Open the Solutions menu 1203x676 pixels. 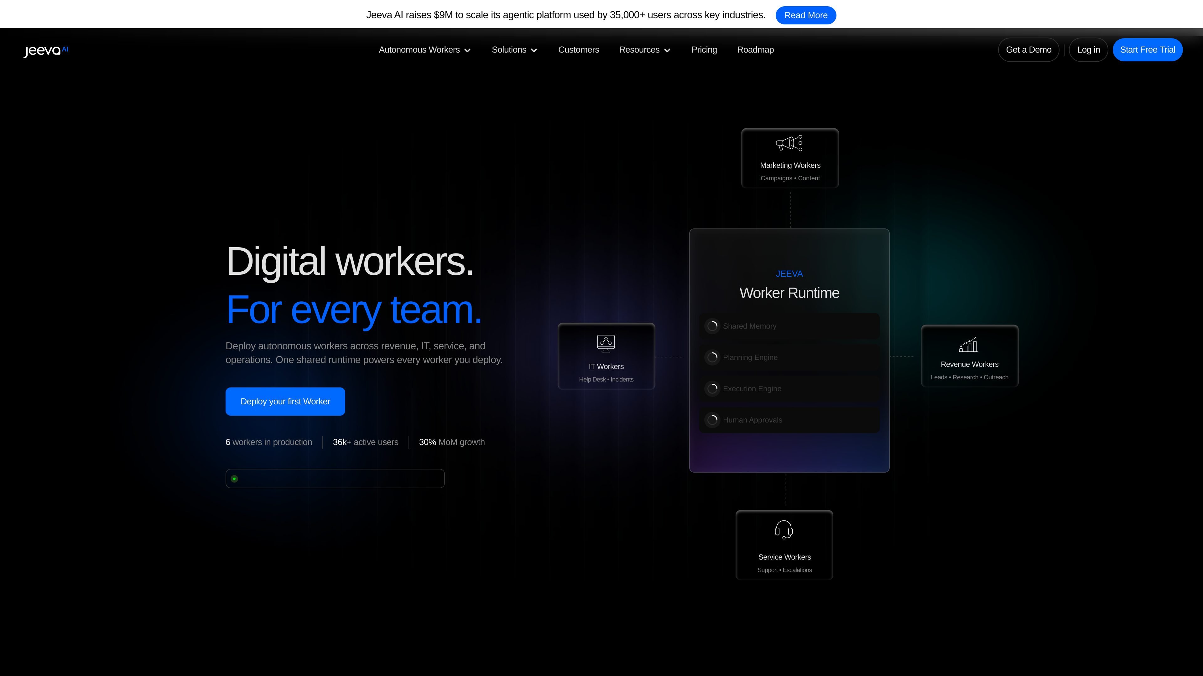tap(515, 50)
